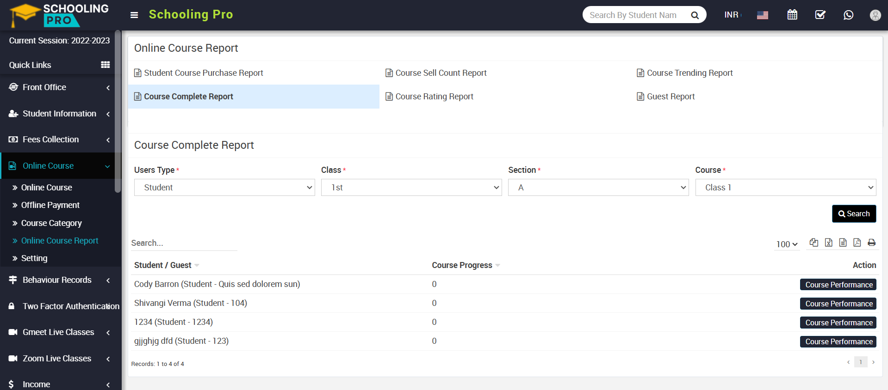Screen dimensions: 888x390
Task: Change the 100 records-per-page dropdown
Action: coord(787,244)
